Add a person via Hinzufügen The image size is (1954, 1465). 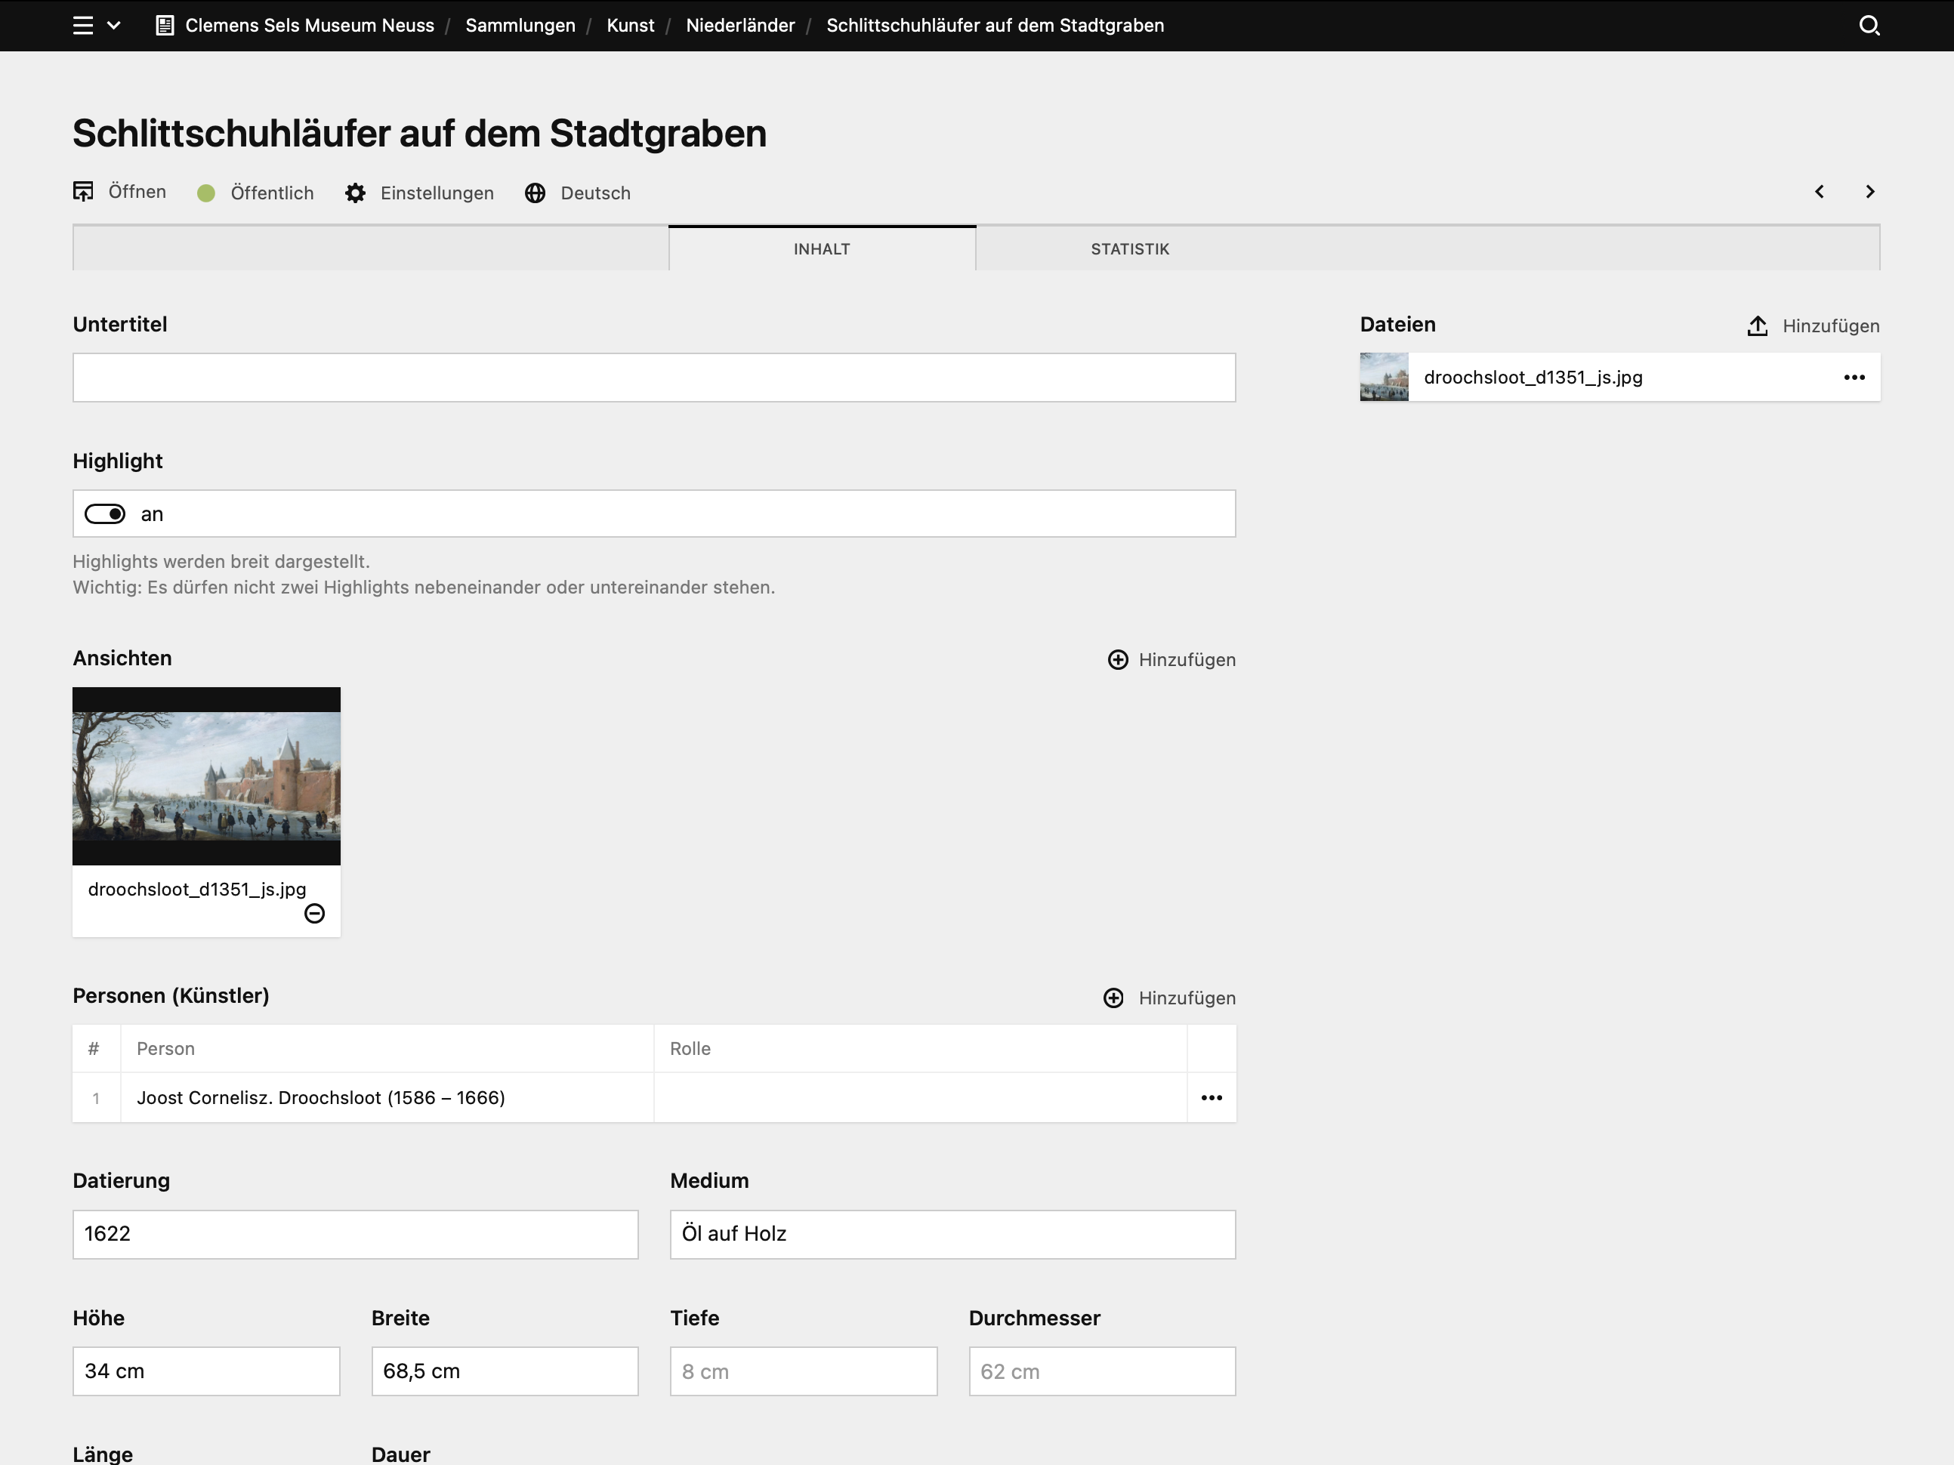[x=1169, y=998]
